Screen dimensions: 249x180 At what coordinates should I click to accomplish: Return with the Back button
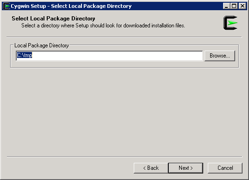[x=151, y=168]
